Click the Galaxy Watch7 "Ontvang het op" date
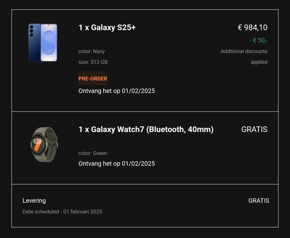 coord(116,164)
